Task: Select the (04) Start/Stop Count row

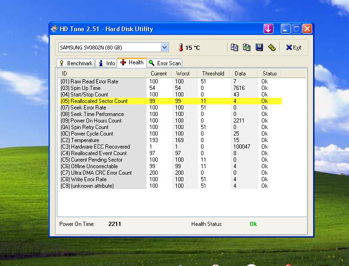Action: pyautogui.click(x=171, y=95)
